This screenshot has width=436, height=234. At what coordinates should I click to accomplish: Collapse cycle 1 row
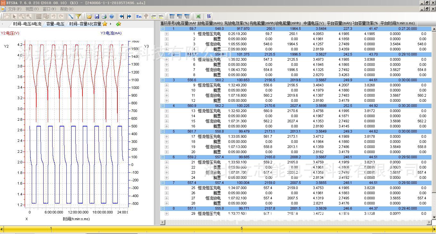coord(163,29)
